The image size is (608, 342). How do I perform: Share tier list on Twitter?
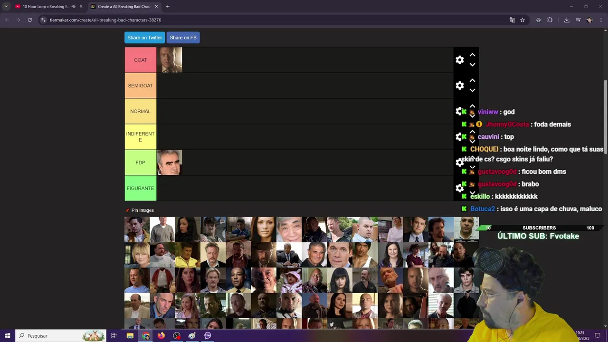[x=145, y=38]
